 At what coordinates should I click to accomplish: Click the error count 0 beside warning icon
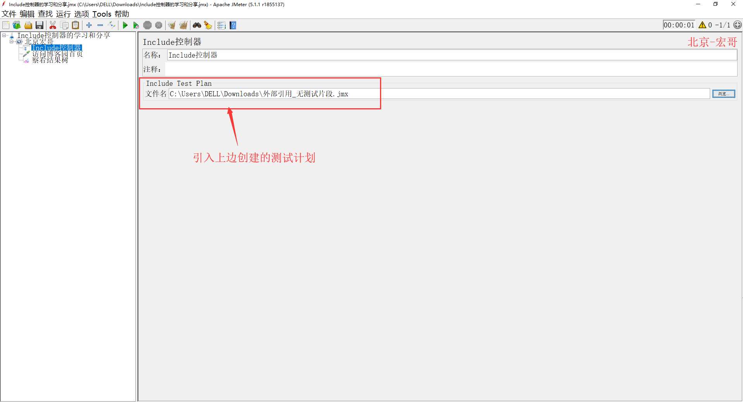(710, 25)
